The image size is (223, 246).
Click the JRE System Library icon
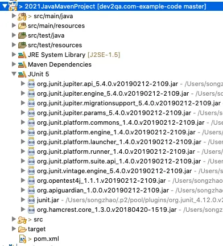(x=22, y=55)
